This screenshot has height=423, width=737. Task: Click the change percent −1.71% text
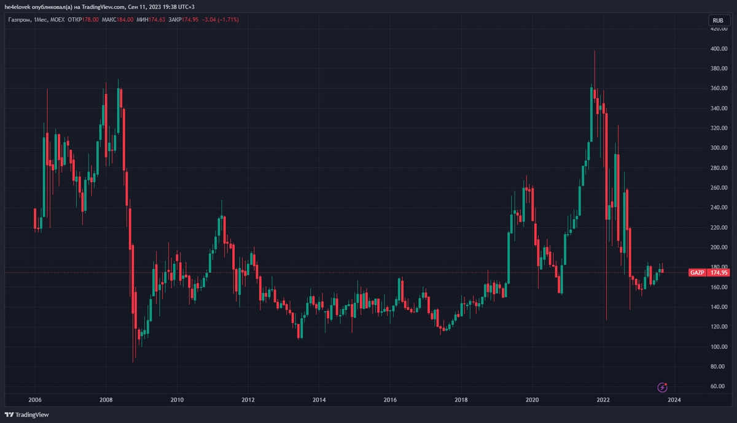pyautogui.click(x=229, y=20)
